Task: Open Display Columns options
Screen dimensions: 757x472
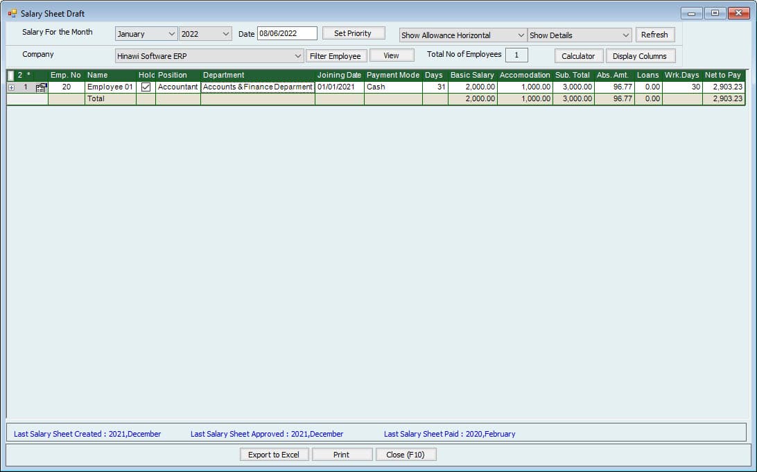Action: pos(640,56)
